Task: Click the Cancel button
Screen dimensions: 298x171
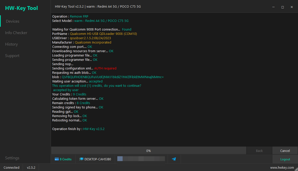Action: point(285,151)
